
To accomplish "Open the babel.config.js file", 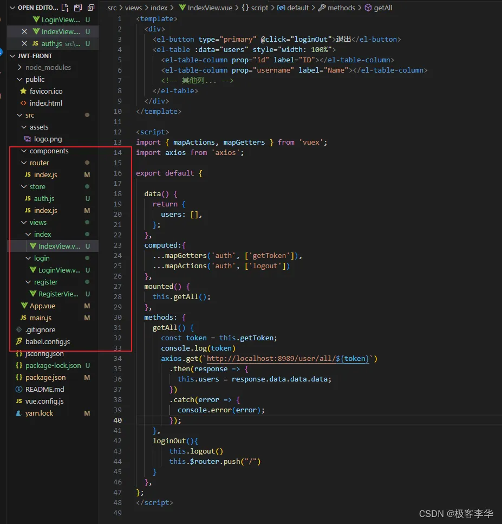I will click(48, 341).
